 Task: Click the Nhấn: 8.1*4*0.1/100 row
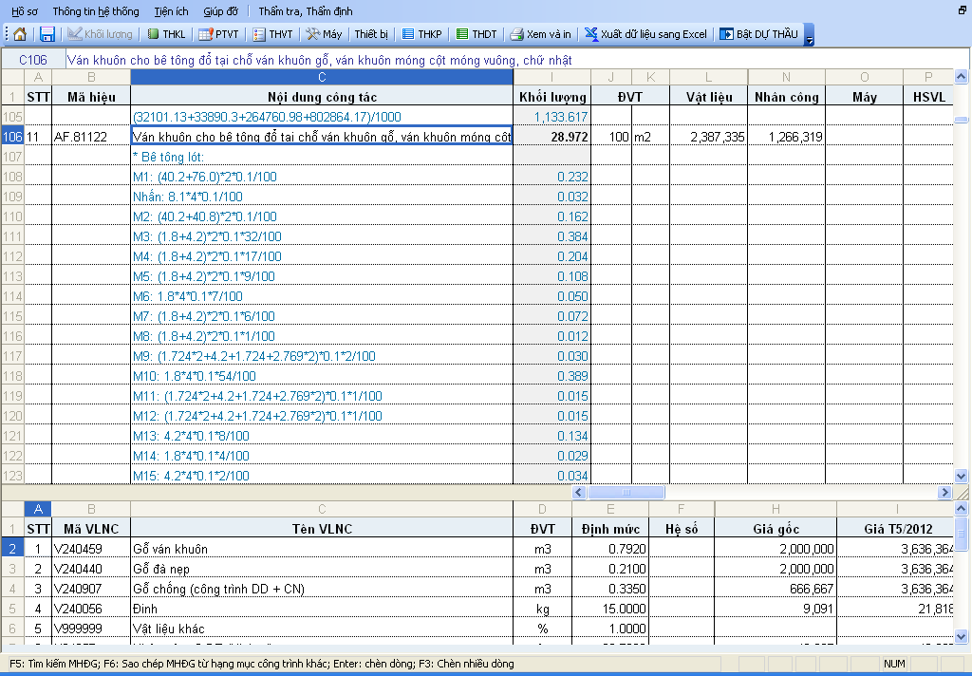[322, 197]
